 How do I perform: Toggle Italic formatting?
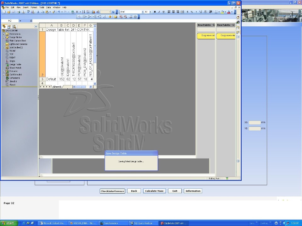[159, 12]
